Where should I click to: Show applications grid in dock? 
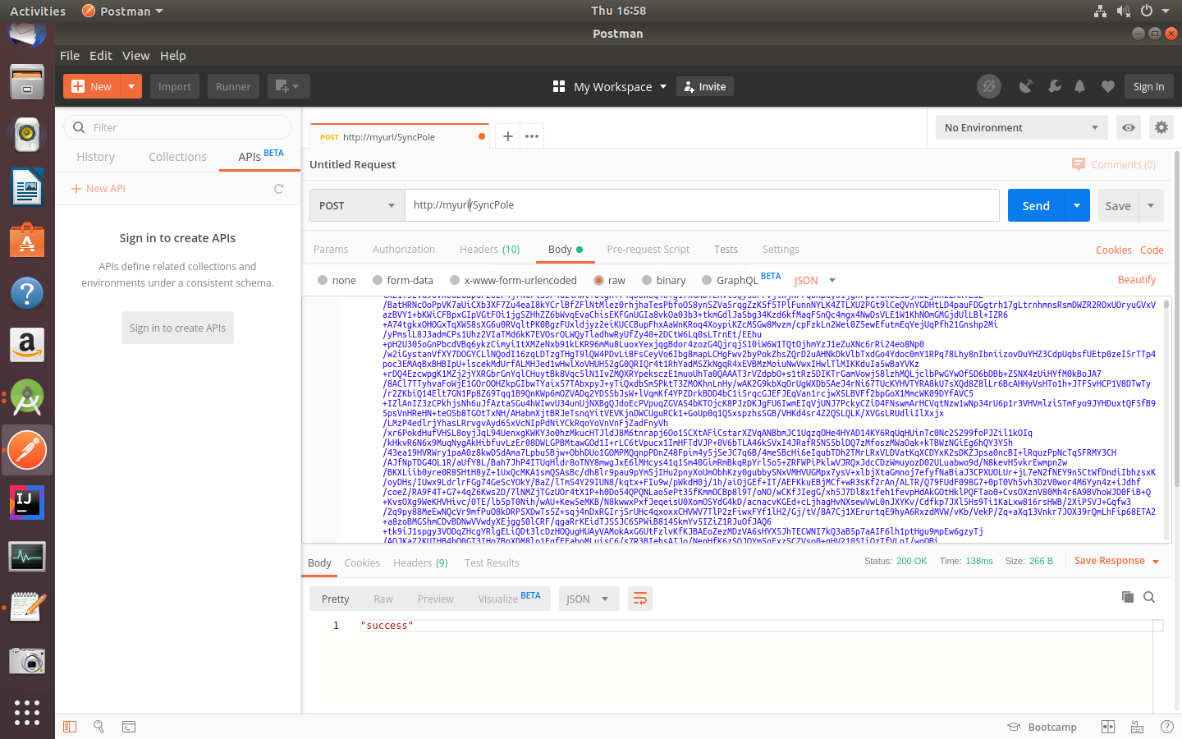[27, 712]
